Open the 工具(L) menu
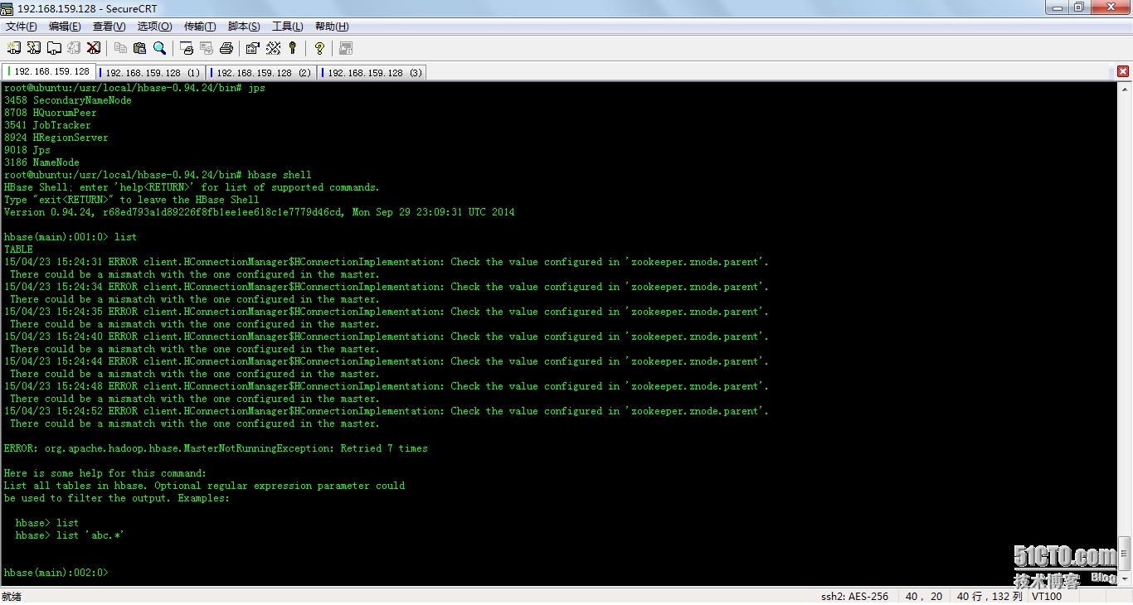1133x605 pixels. coord(287,27)
